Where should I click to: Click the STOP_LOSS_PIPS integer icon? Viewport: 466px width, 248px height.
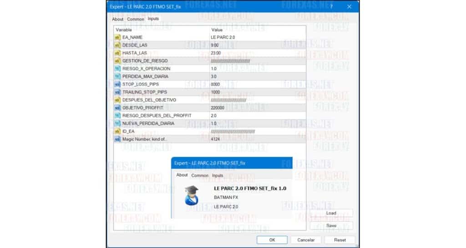[x=117, y=84]
